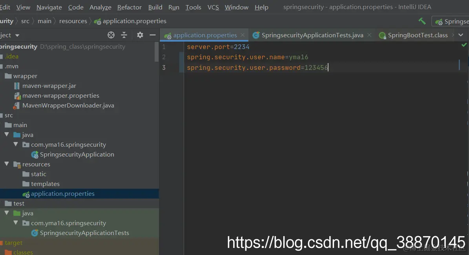Open project panel settings gear
Image resolution: width=469 pixels, height=255 pixels.
[x=140, y=35]
